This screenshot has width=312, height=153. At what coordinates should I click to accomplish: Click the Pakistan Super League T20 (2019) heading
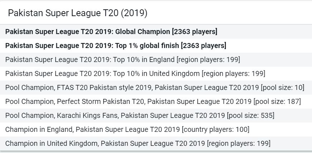[78, 13]
